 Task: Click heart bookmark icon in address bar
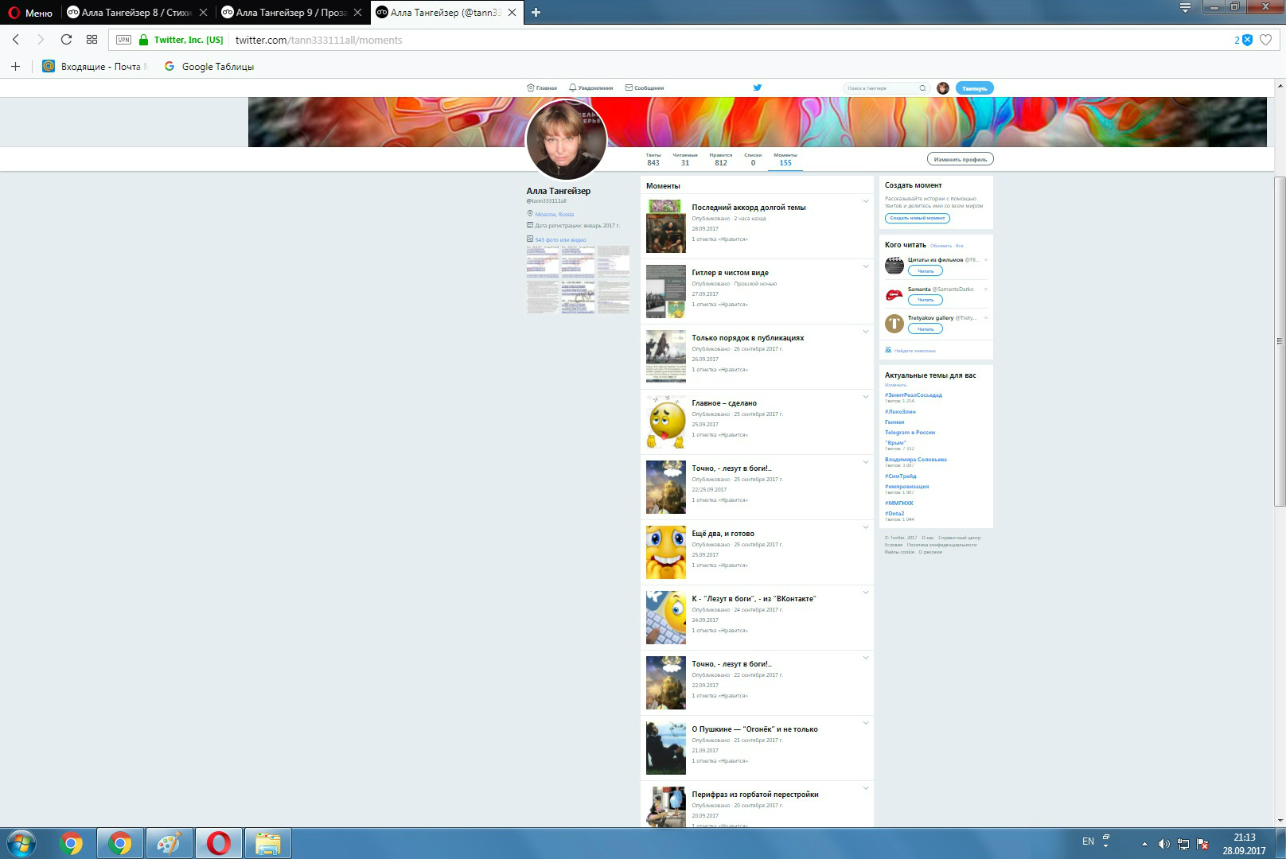point(1265,40)
